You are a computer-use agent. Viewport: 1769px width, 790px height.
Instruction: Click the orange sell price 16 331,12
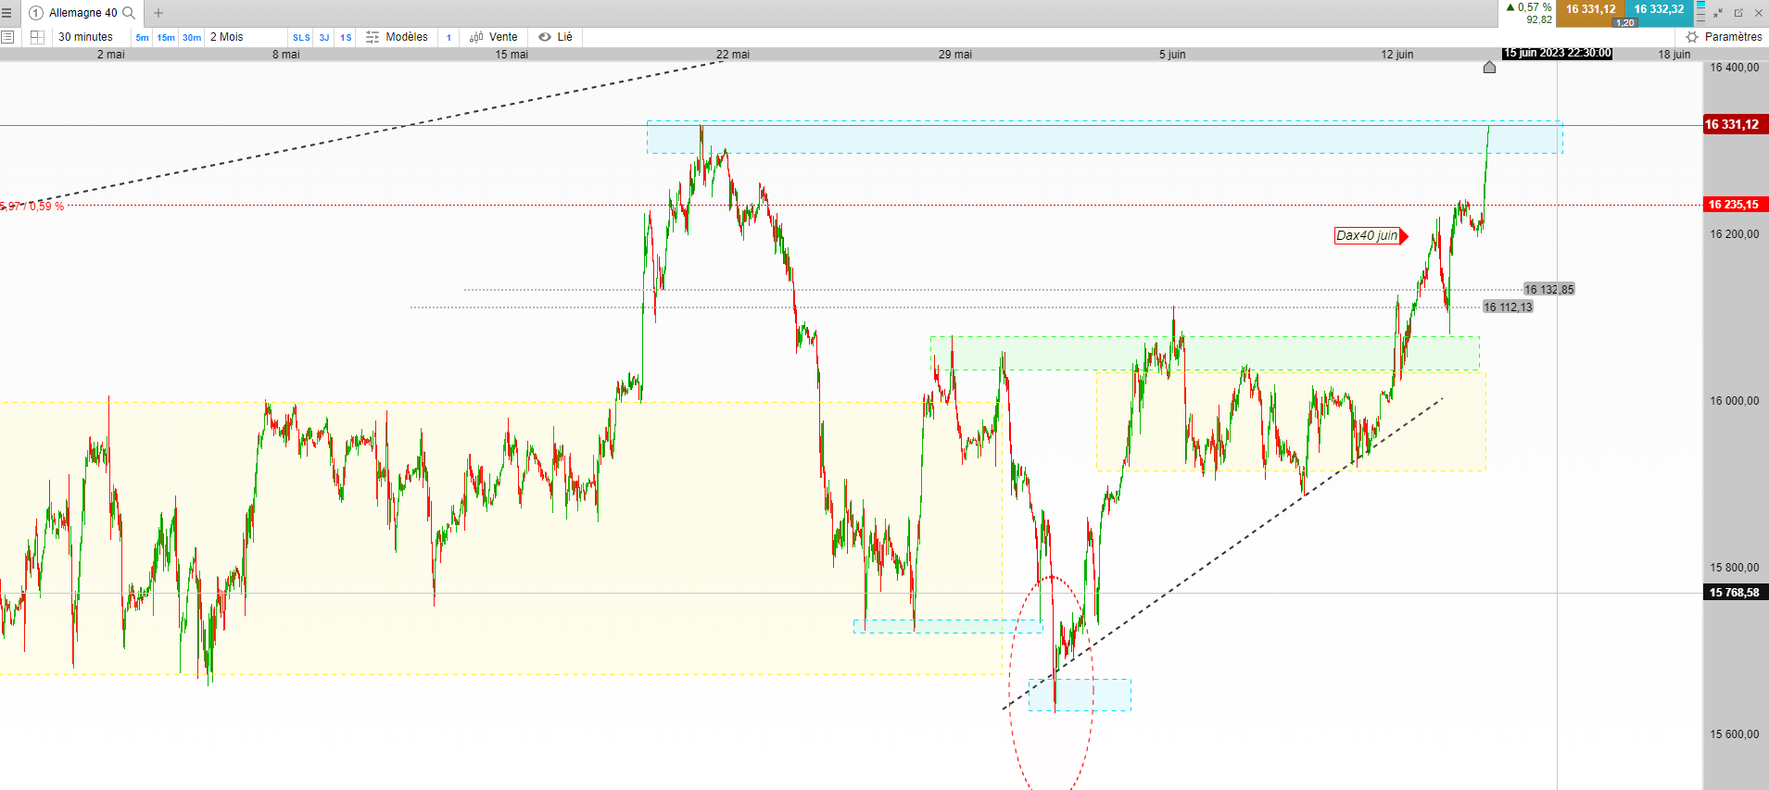tap(1590, 9)
